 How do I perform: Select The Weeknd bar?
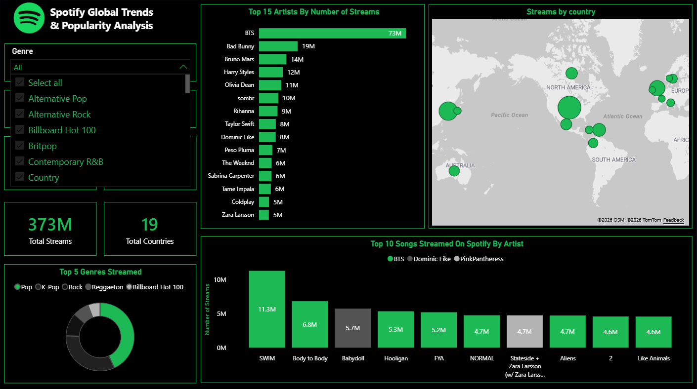(265, 163)
